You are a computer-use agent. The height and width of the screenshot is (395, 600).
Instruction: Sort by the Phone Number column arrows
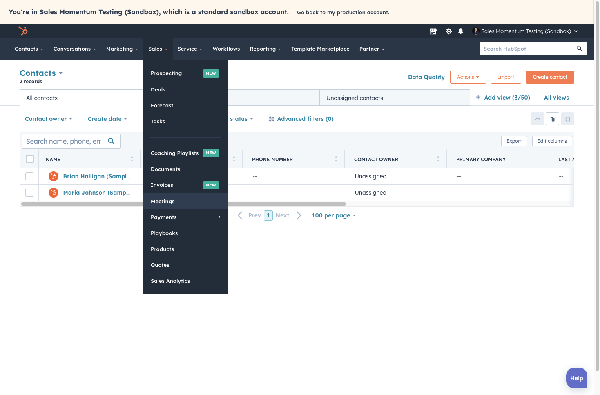coord(336,159)
